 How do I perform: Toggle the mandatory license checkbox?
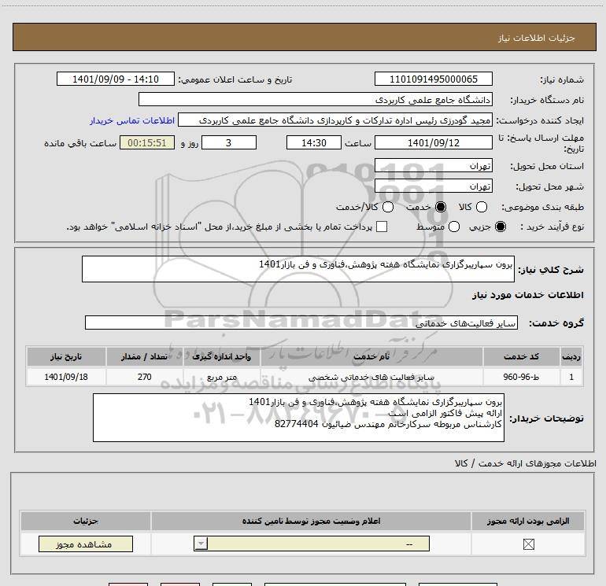click(528, 544)
